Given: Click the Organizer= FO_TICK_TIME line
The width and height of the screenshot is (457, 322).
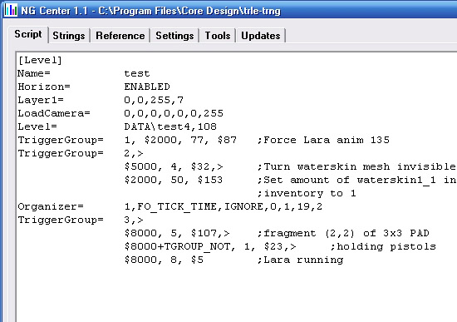Looking at the screenshot, I should point(170,206).
